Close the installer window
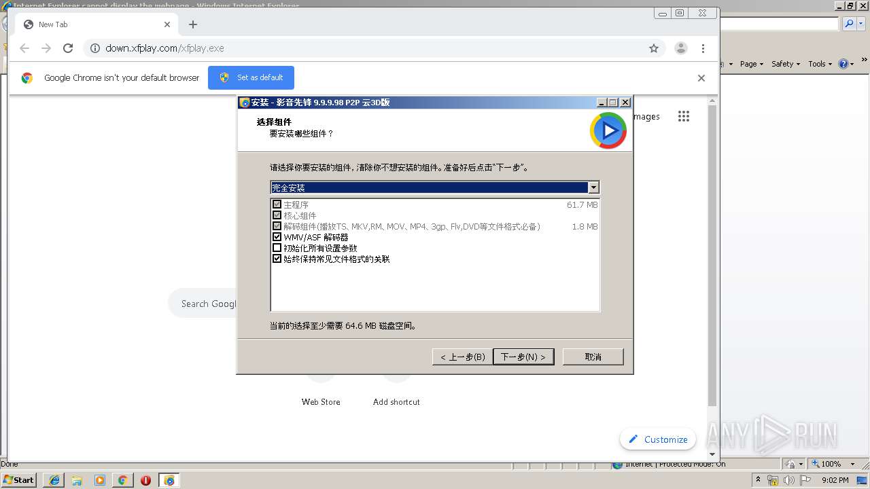The image size is (870, 489). tap(625, 103)
